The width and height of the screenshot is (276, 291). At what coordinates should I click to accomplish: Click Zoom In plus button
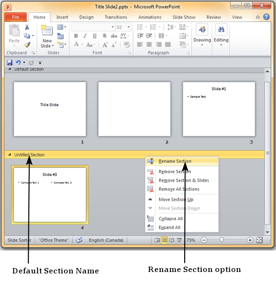pos(250,240)
